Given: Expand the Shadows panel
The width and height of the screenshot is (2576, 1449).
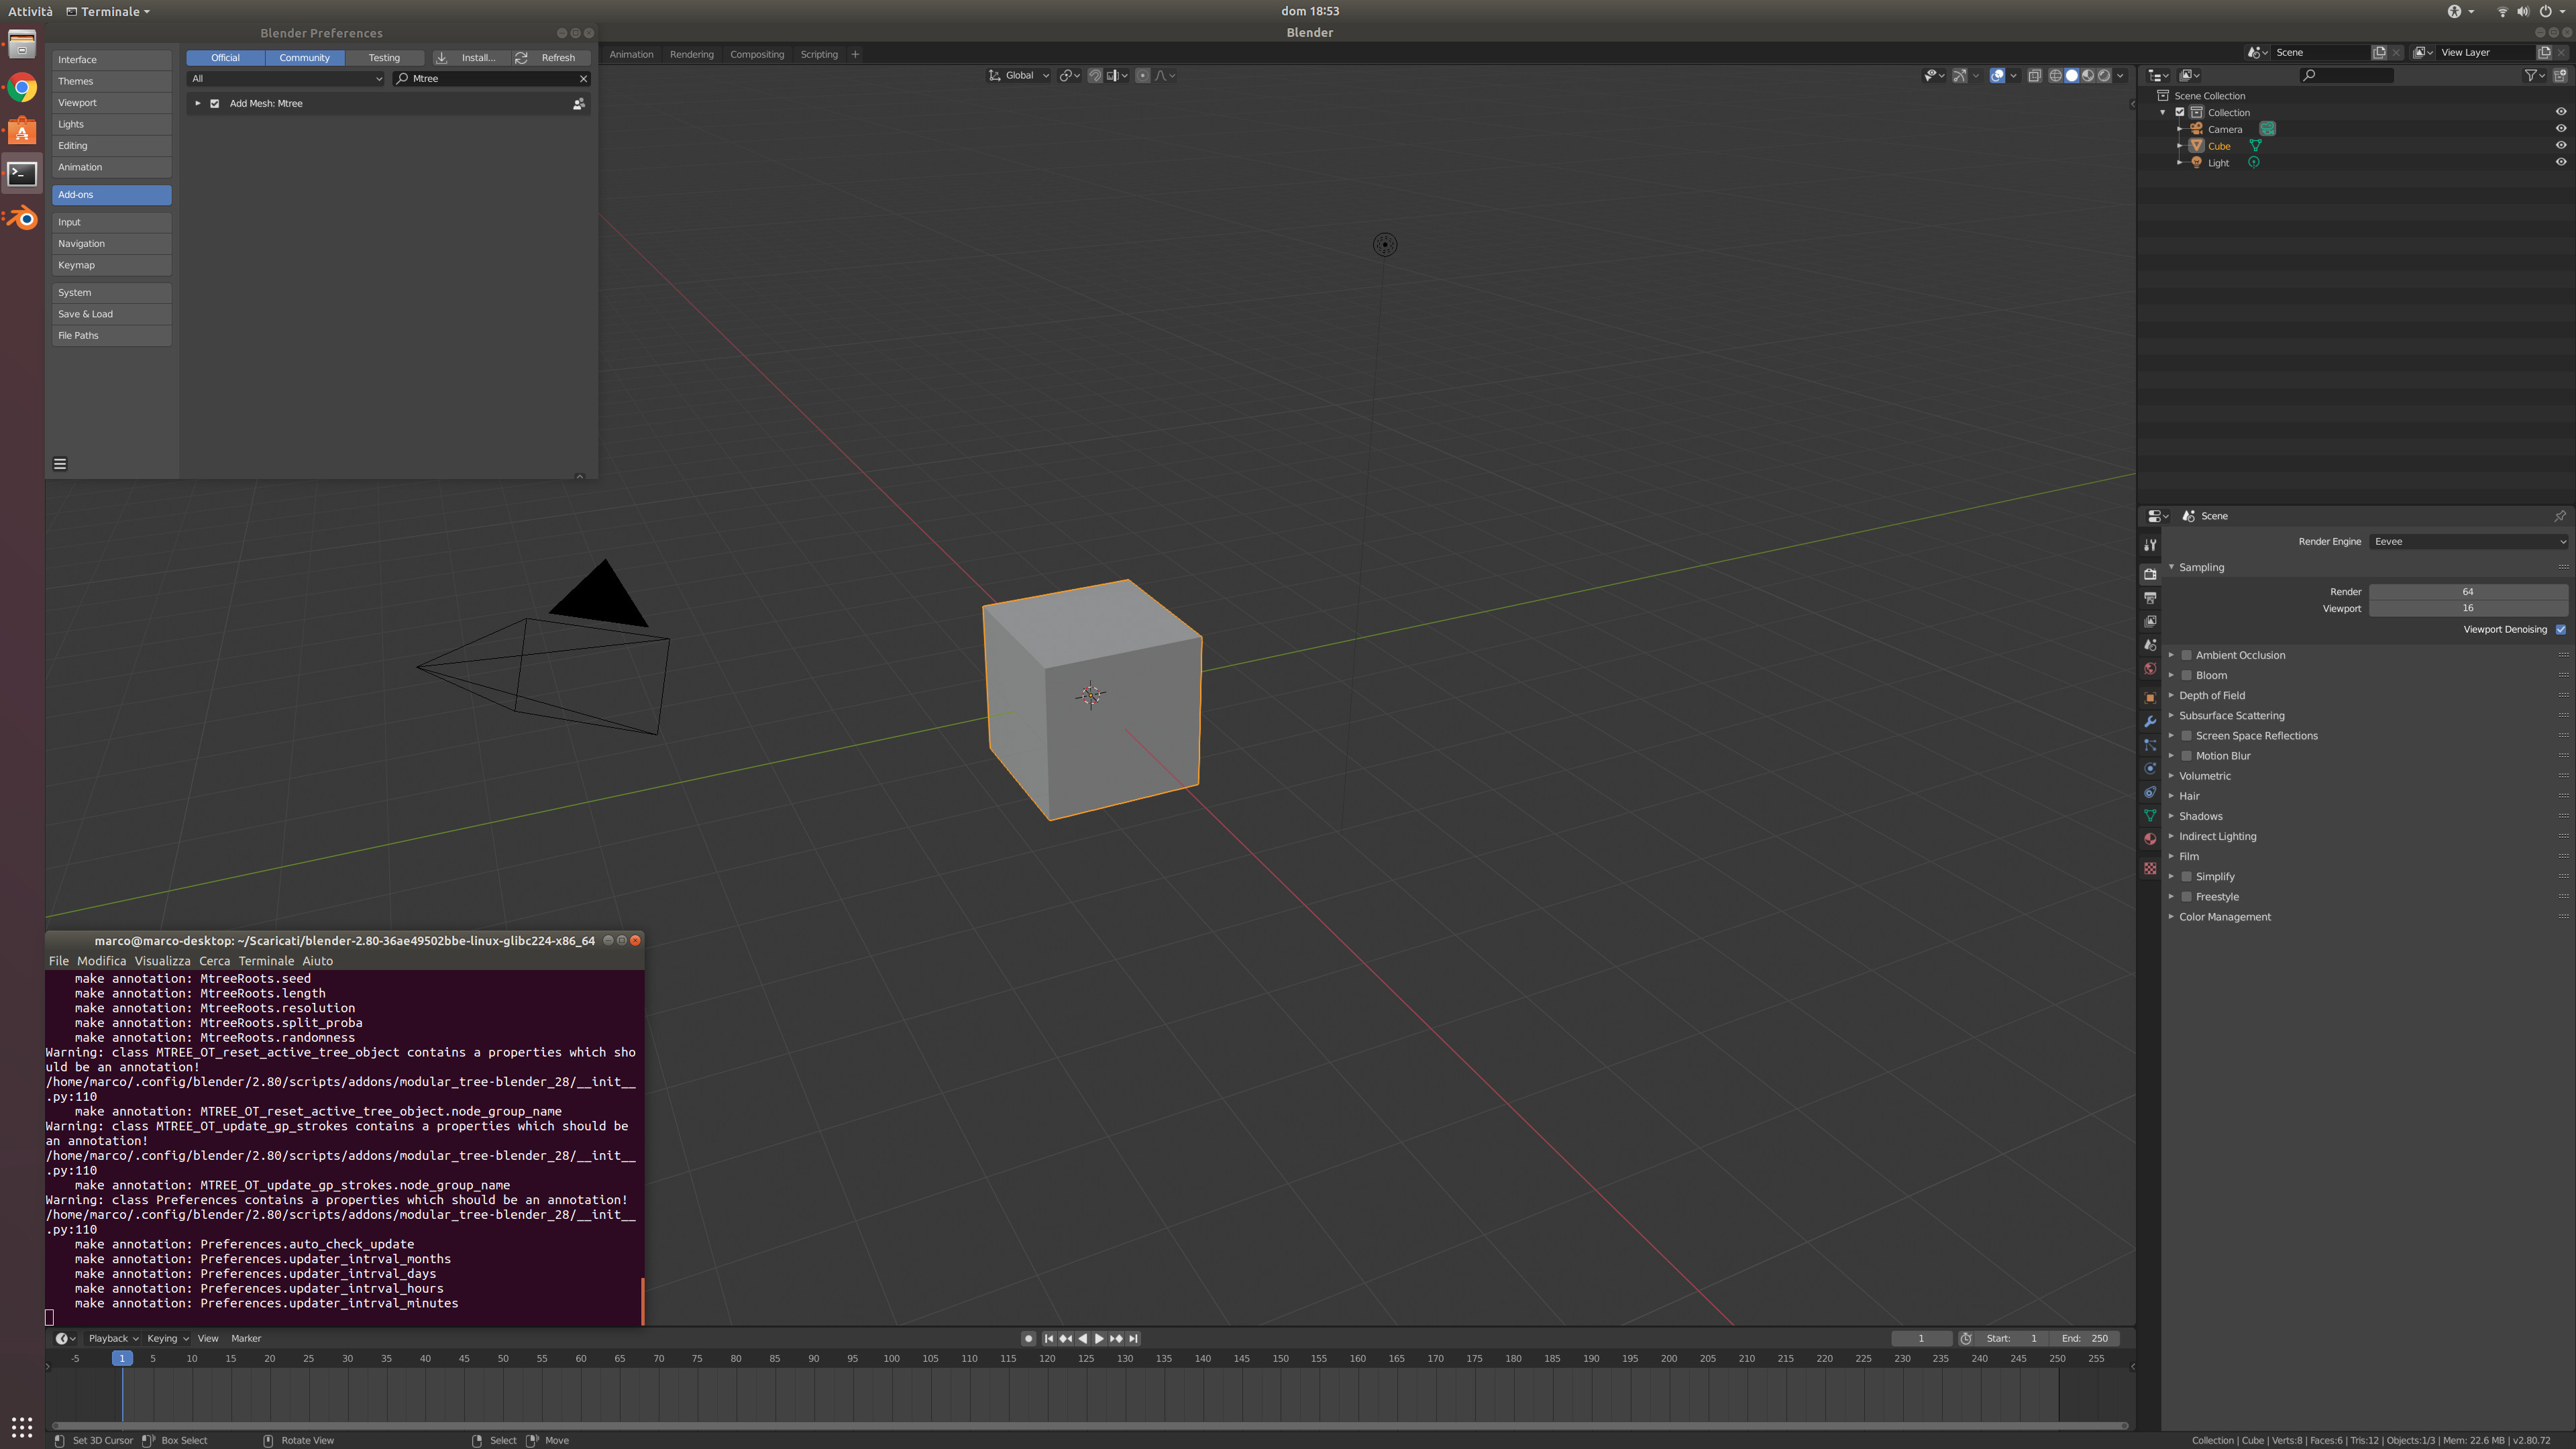Looking at the screenshot, I should click(2200, 816).
